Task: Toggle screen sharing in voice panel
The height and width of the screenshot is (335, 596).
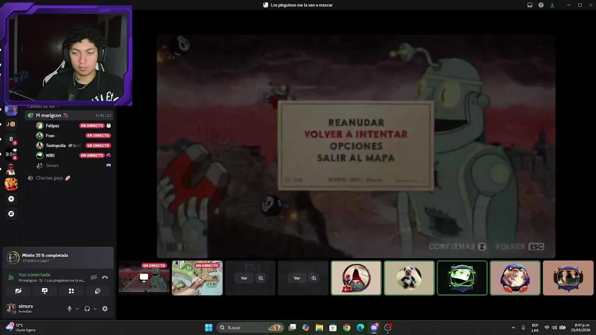Action: coord(45,291)
